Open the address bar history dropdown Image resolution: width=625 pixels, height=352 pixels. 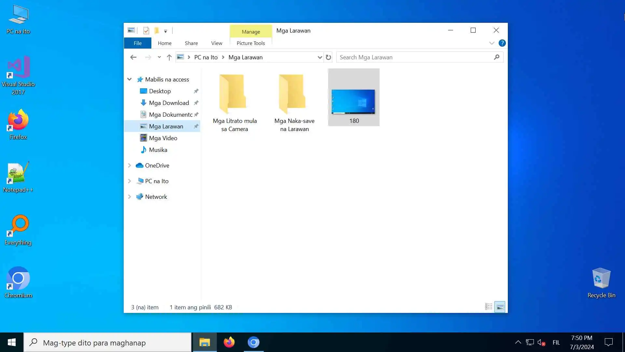(320, 57)
